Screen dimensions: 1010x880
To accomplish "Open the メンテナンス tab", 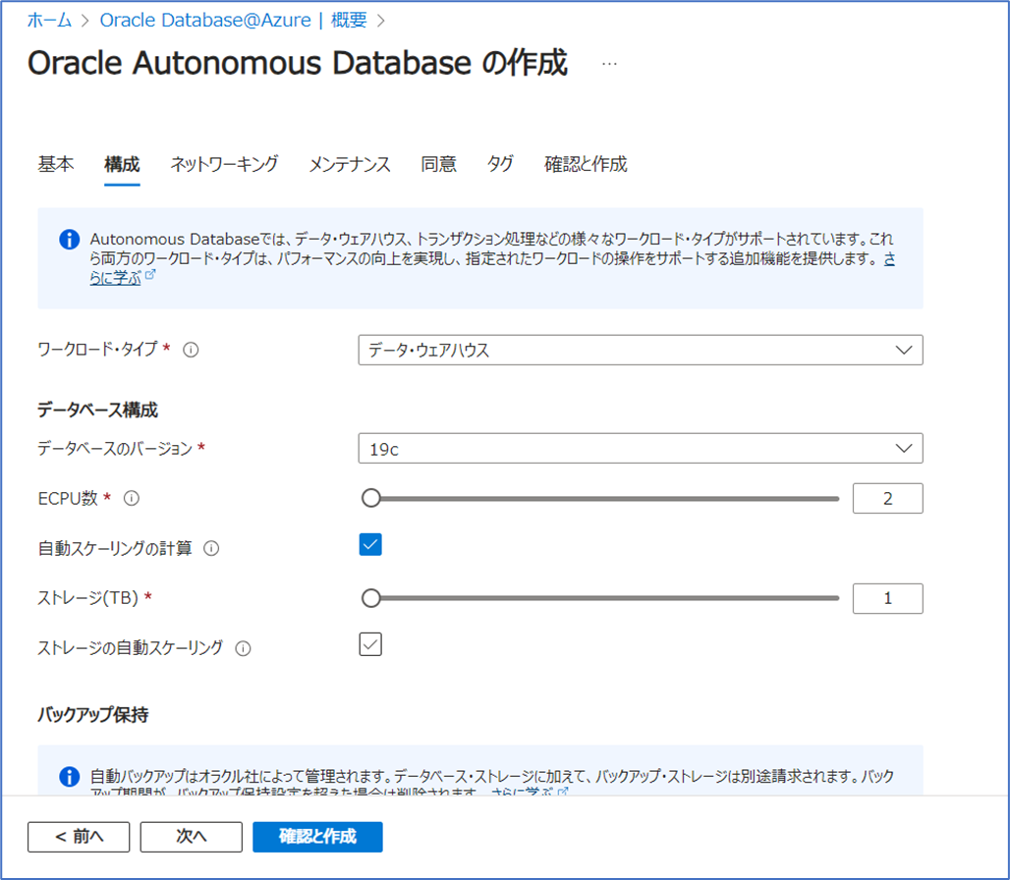I will point(350,164).
